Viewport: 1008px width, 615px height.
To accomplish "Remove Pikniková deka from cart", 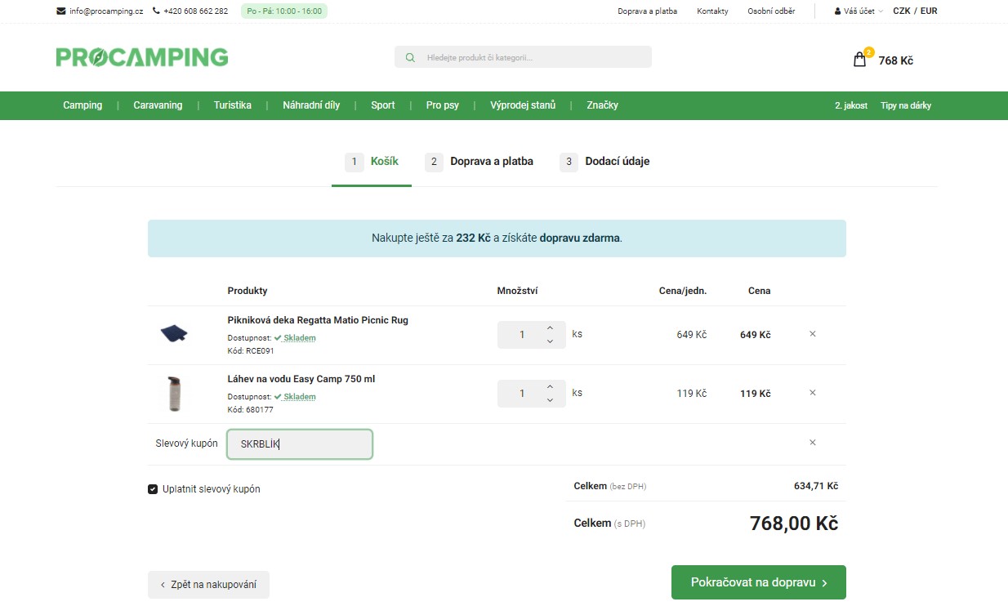I will (x=813, y=334).
